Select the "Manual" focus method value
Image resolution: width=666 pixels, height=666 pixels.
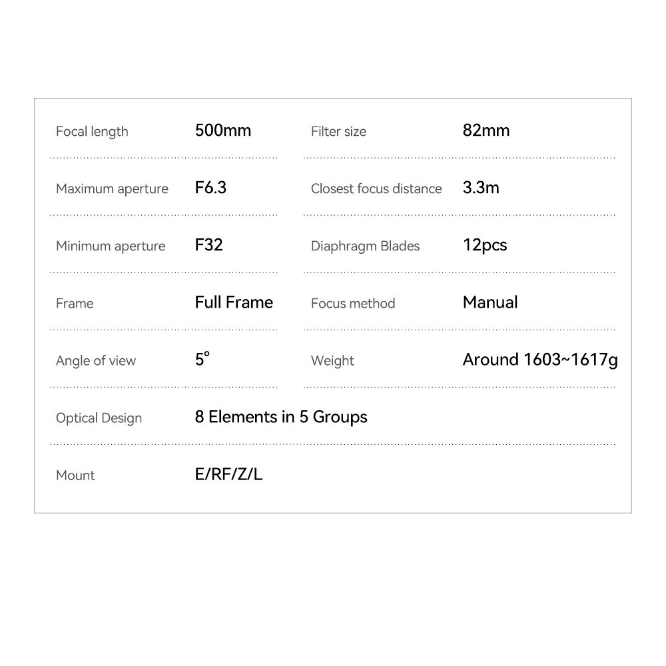490,302
